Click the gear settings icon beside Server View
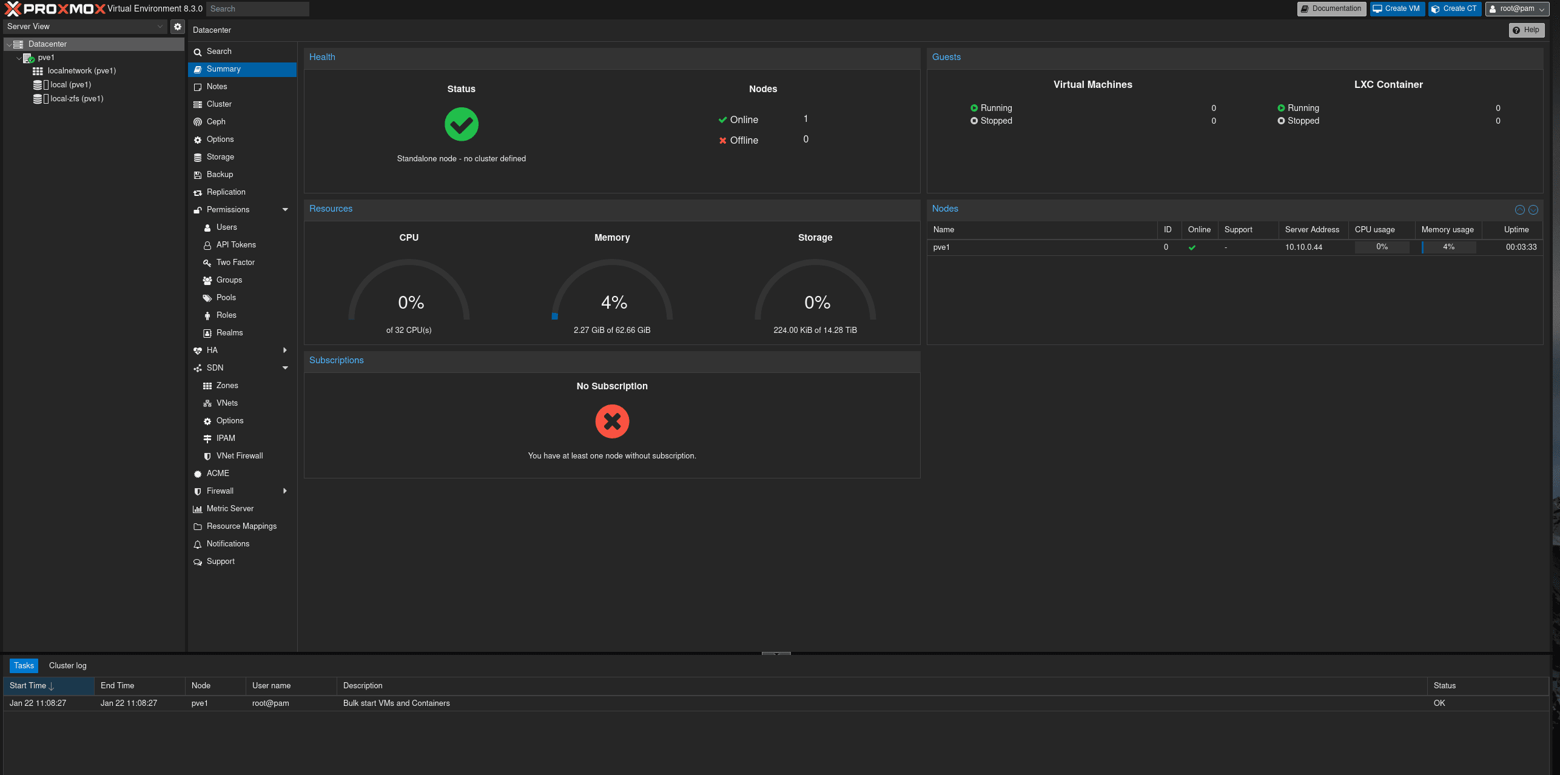This screenshot has width=1560, height=775. (177, 27)
